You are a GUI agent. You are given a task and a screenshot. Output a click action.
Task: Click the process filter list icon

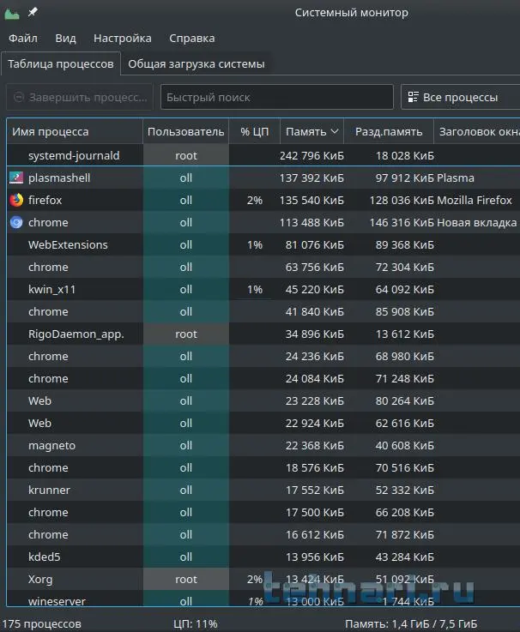pos(413,97)
